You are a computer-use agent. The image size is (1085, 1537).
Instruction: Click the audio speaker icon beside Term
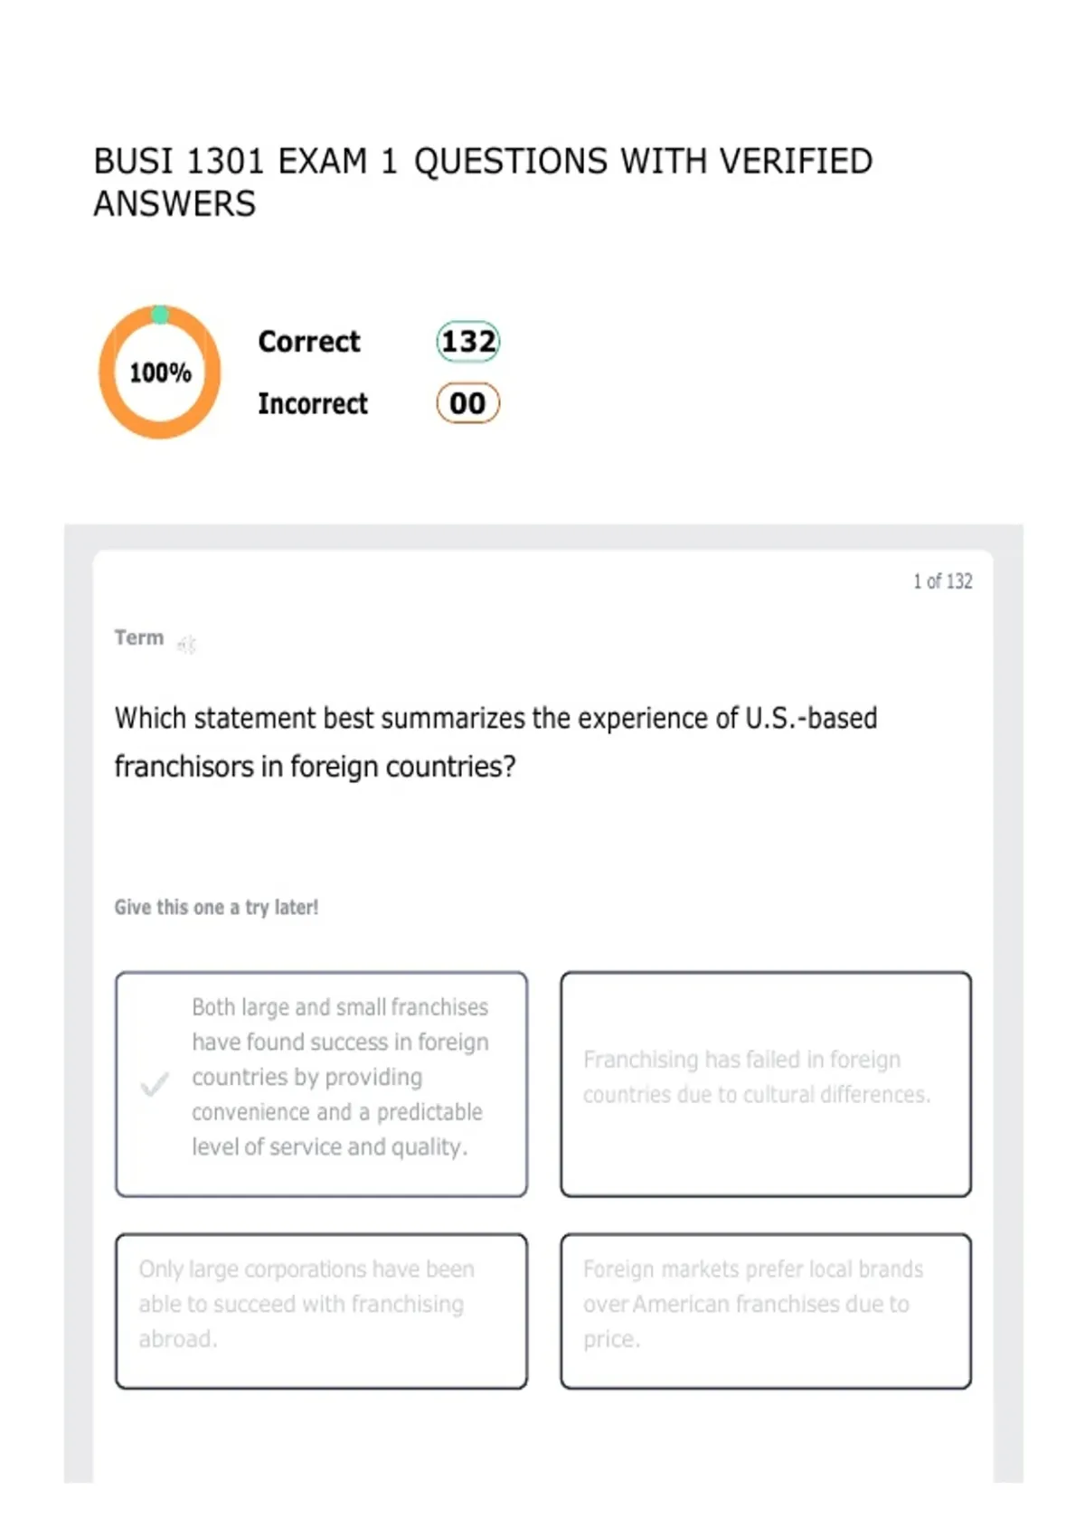click(x=186, y=645)
